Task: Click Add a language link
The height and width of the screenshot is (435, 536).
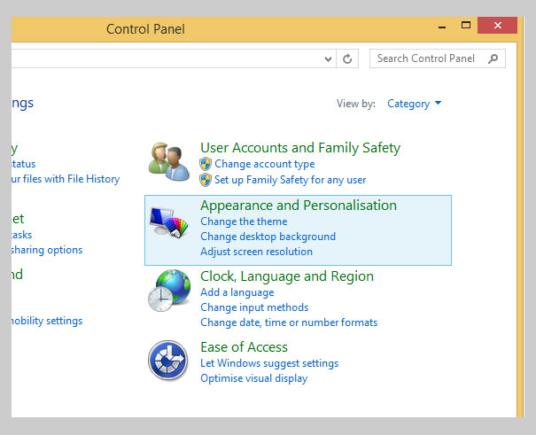Action: point(237,292)
